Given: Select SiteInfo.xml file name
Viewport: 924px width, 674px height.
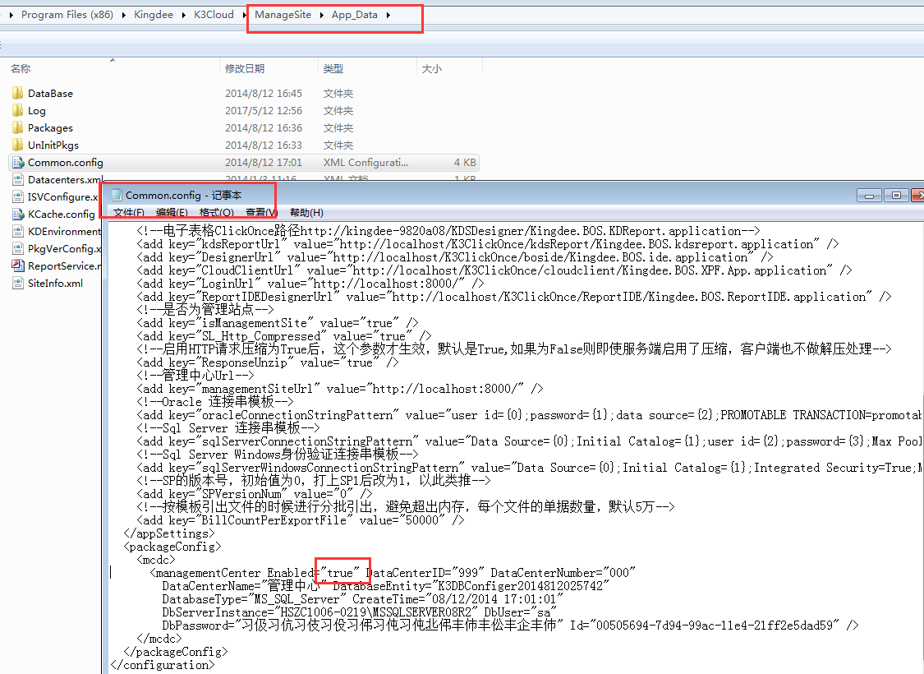Looking at the screenshot, I should point(55,283).
